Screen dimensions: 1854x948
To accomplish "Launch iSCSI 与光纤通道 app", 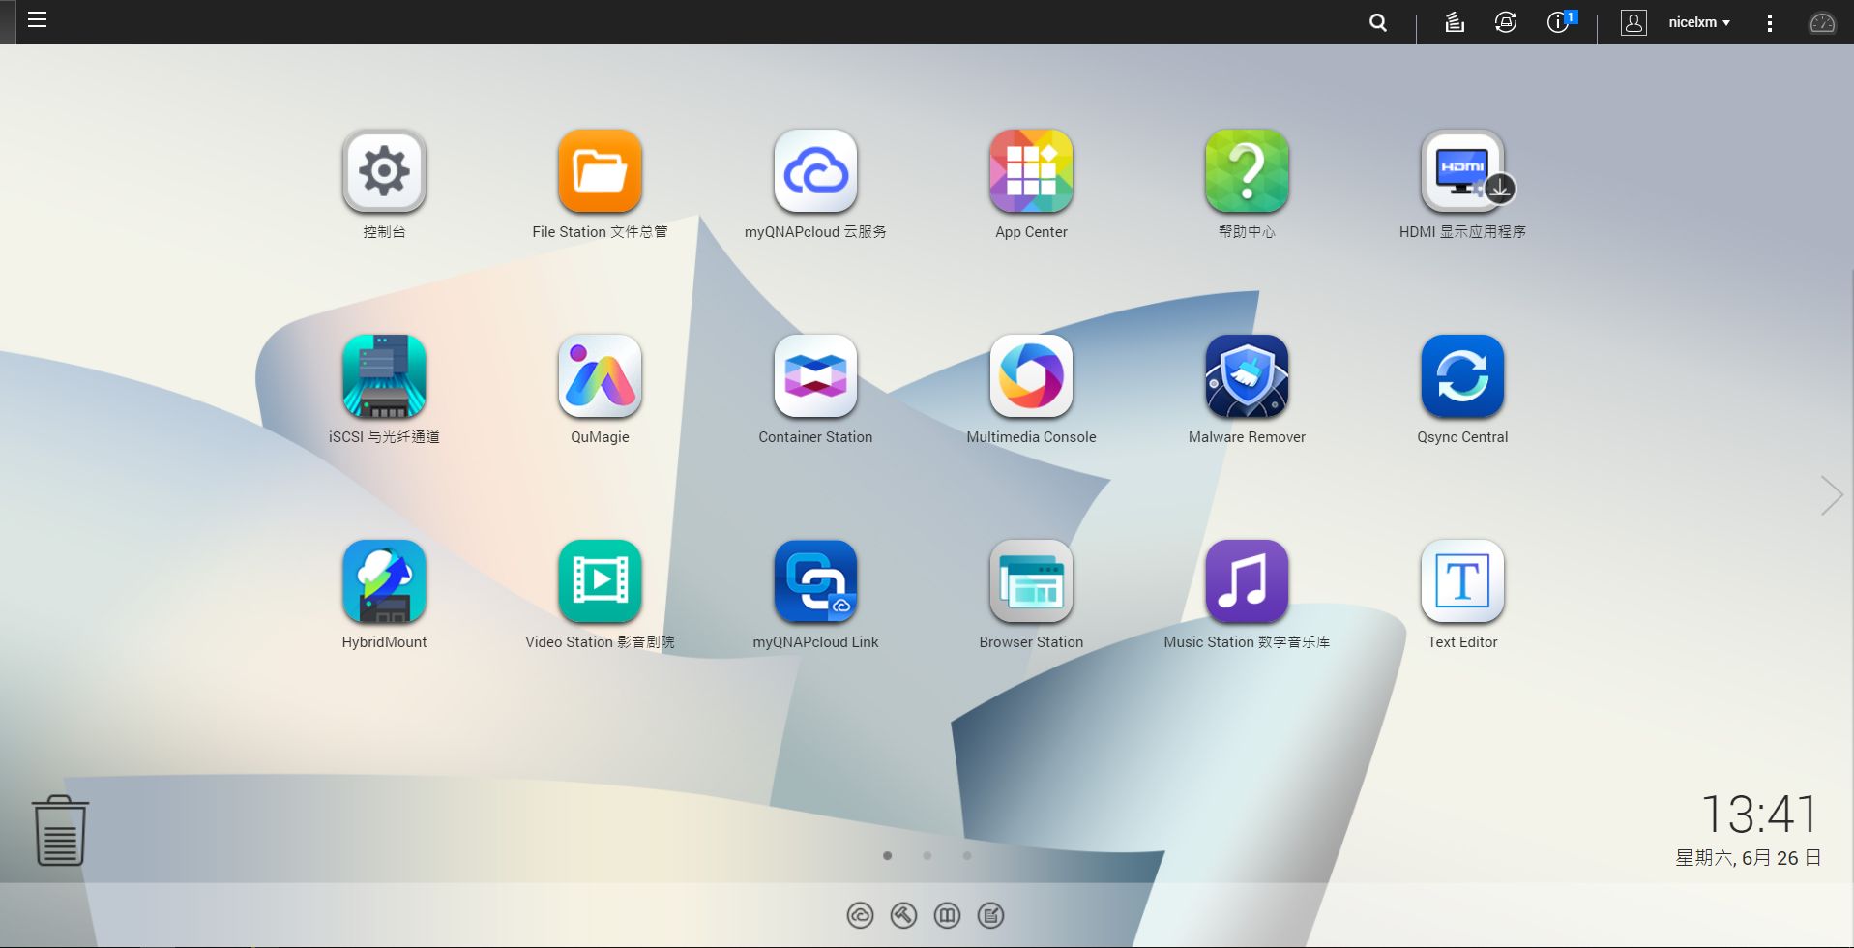I will pyautogui.click(x=384, y=376).
